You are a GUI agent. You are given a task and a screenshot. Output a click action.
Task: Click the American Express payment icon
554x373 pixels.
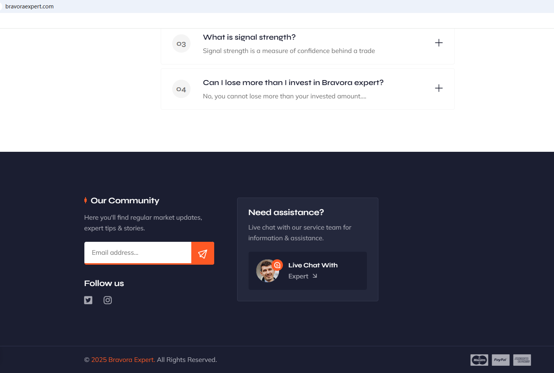pyautogui.click(x=522, y=360)
